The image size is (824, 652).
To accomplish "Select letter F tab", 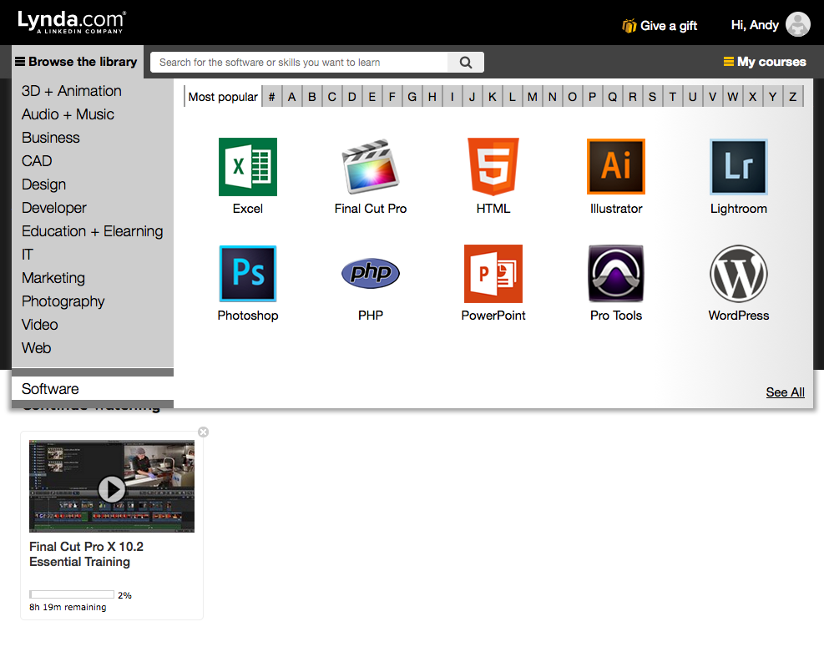I will [x=392, y=97].
